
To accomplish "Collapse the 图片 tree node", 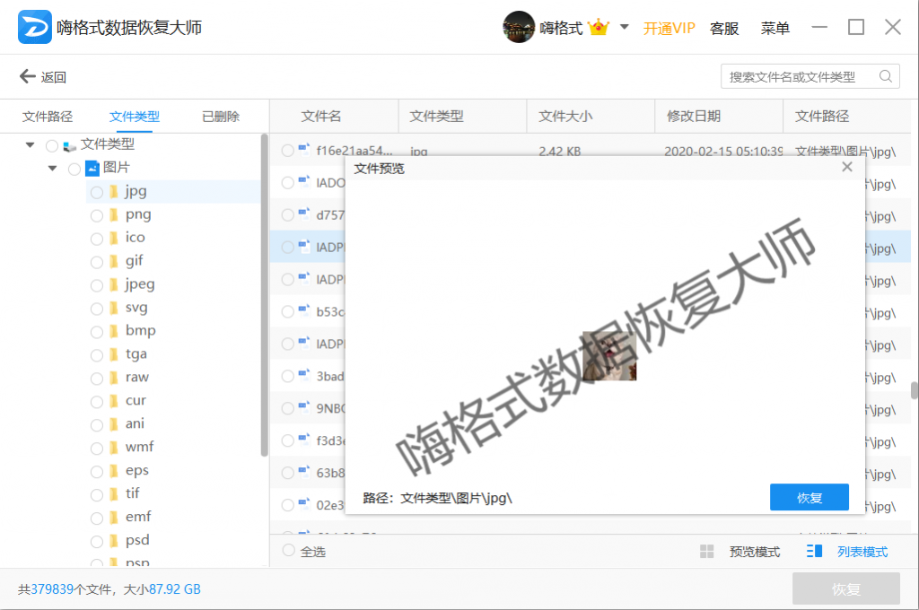I will [52, 168].
